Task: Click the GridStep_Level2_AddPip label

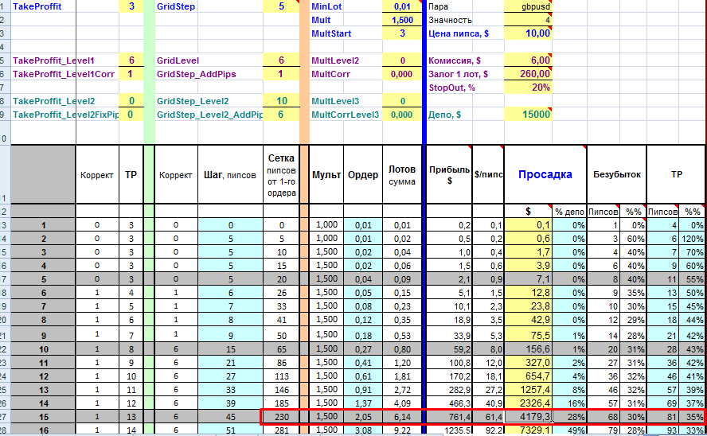Action: click(209, 115)
